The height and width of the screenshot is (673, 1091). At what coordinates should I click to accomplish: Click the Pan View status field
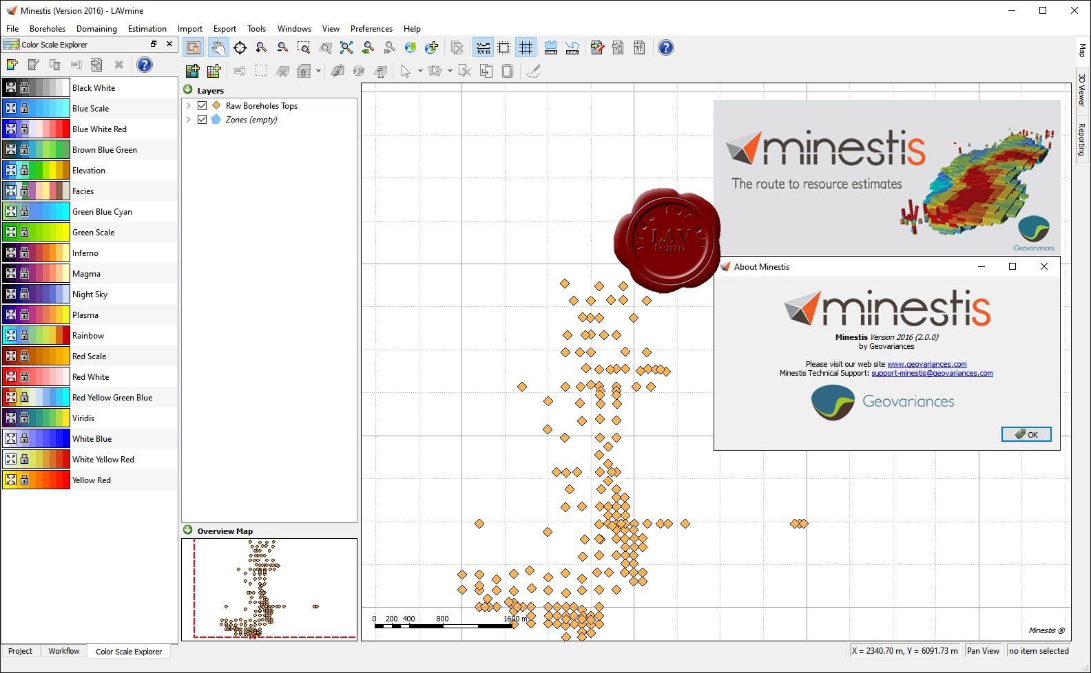pos(984,651)
